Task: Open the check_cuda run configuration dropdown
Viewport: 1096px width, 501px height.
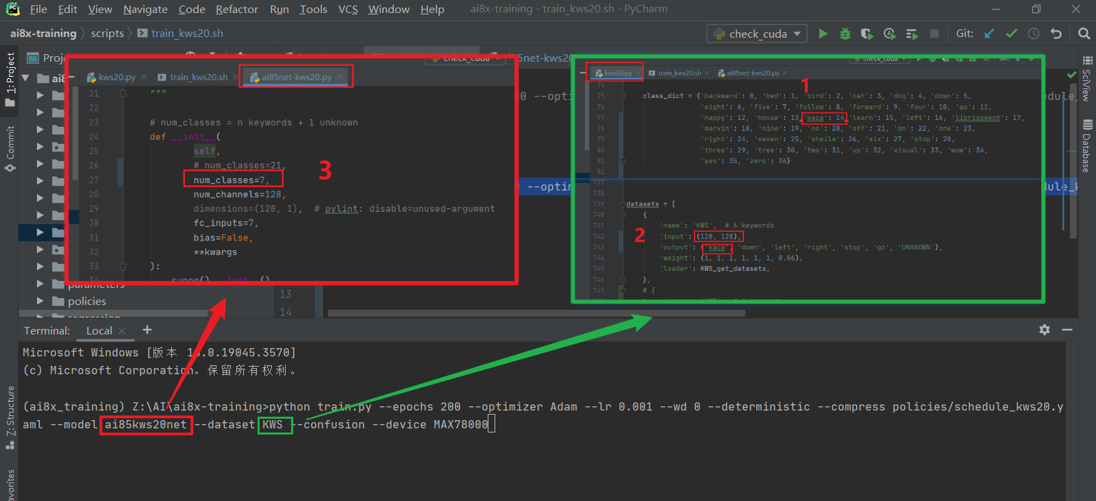Action: [x=757, y=34]
